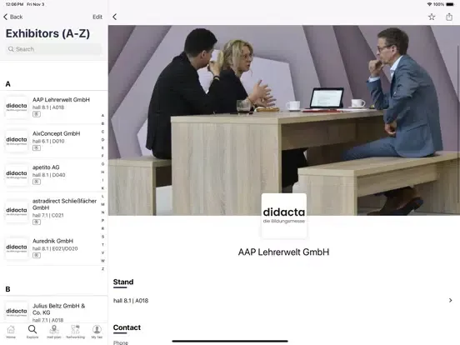Tap the Contact section heading

pyautogui.click(x=127, y=327)
